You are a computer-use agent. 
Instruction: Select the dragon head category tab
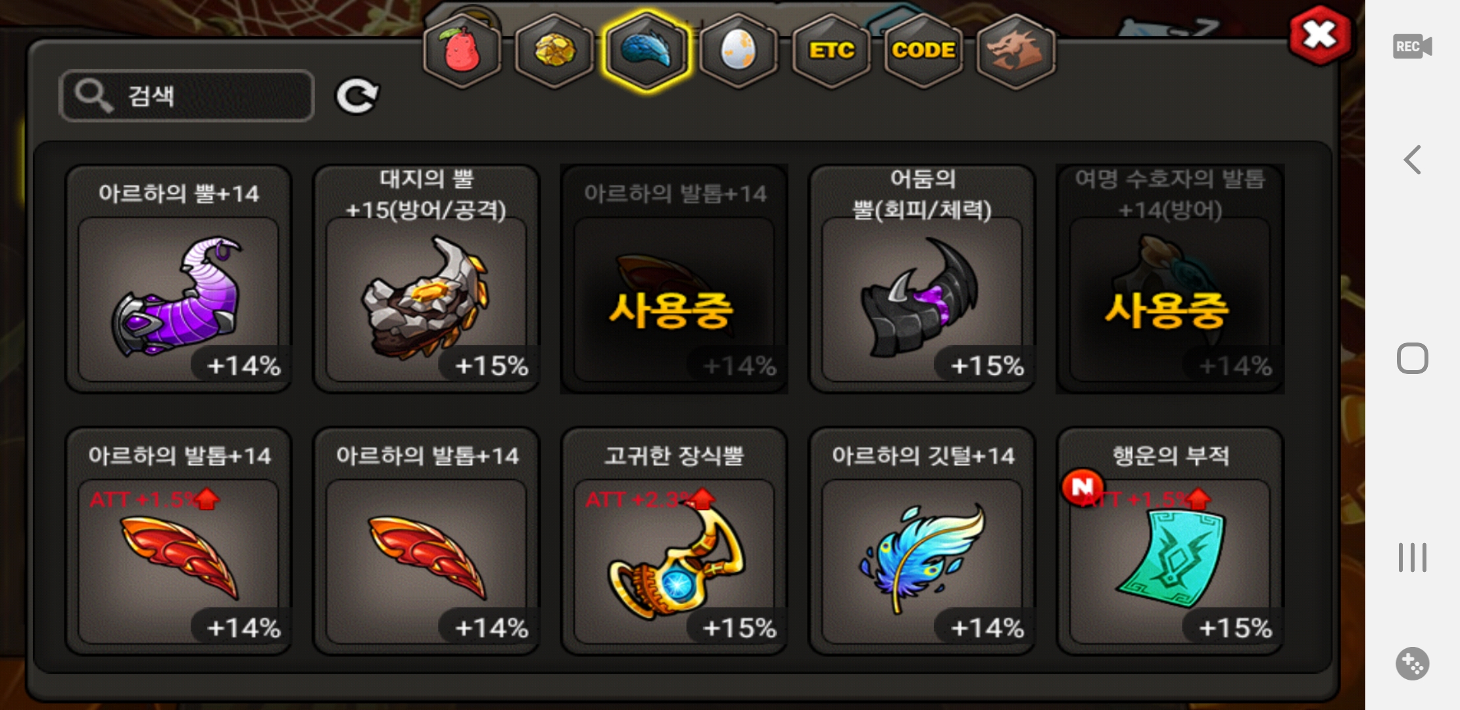[1016, 51]
